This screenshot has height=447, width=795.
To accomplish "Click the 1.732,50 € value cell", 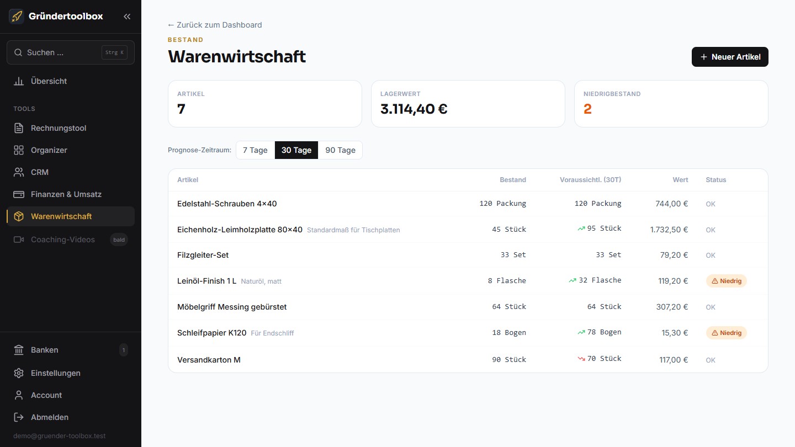I will click(x=669, y=230).
